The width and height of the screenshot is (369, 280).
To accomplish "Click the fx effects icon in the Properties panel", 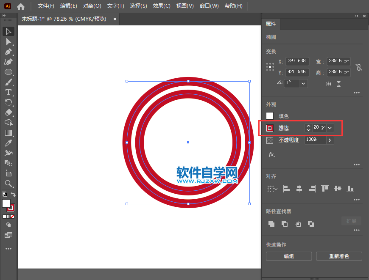I will click(x=271, y=154).
